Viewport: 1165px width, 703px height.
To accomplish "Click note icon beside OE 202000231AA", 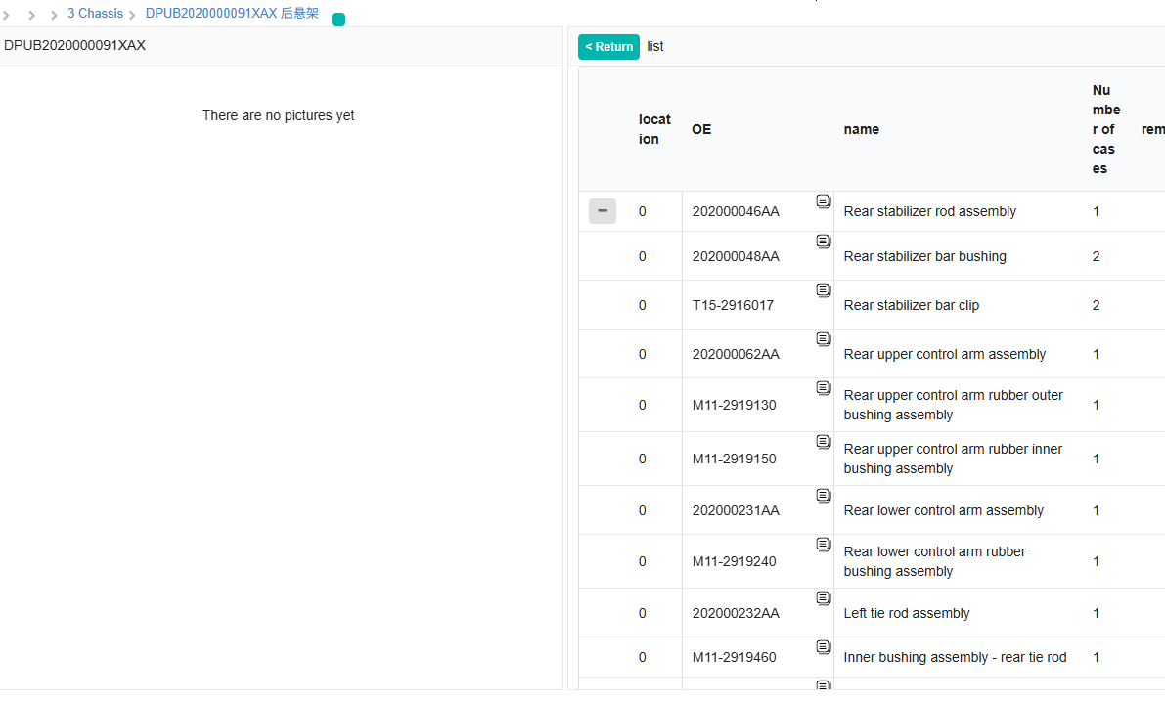I will coord(824,496).
